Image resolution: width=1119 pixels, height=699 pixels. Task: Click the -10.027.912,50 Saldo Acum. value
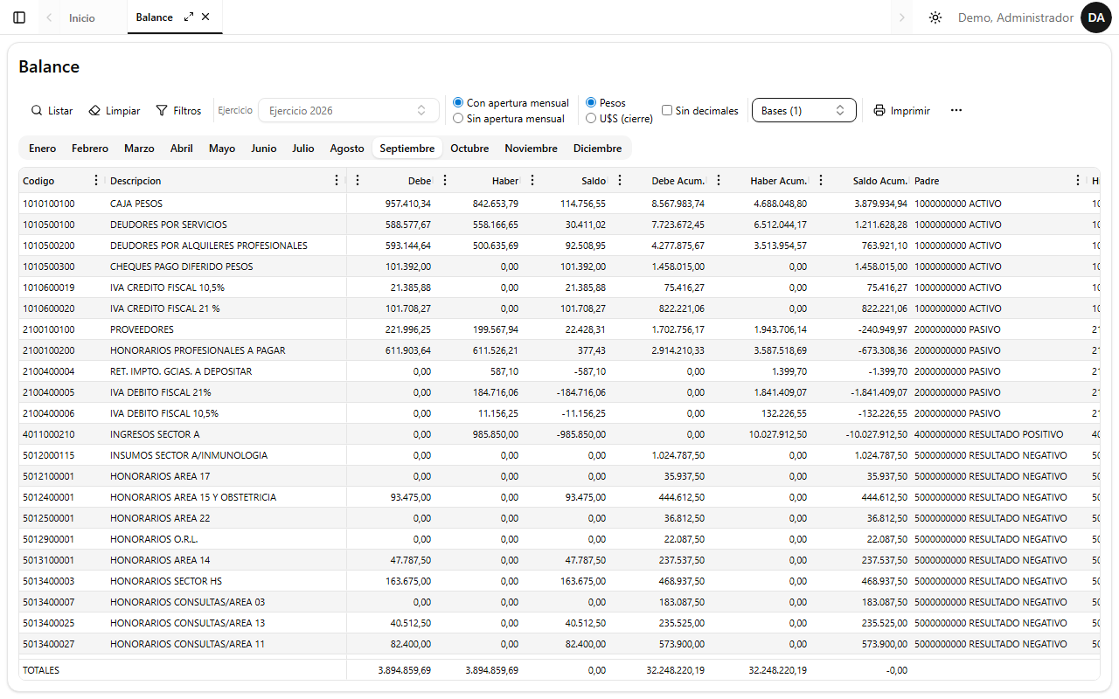876,434
